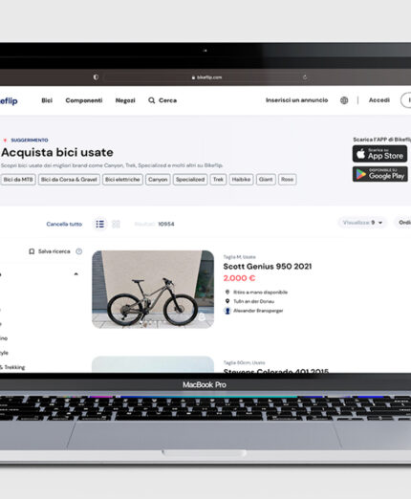411x499 pixels.
Task: Open the Ordina sorting dropdown
Action: tap(403, 223)
